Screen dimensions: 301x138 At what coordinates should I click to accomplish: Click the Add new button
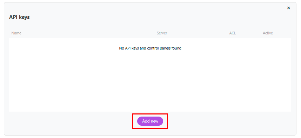click(150, 121)
